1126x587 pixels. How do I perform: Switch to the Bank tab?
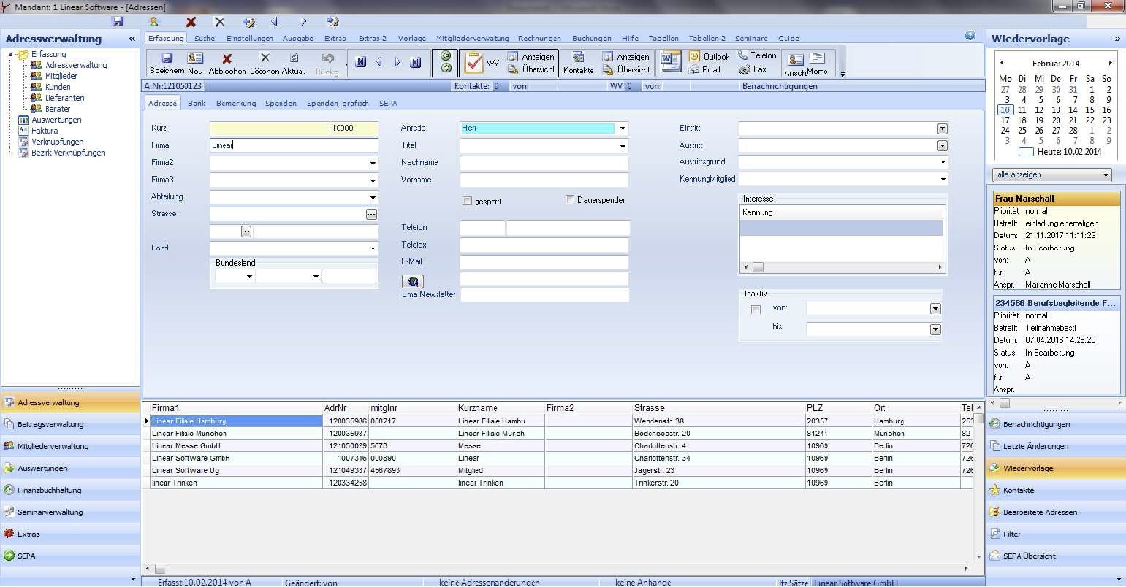(x=197, y=104)
